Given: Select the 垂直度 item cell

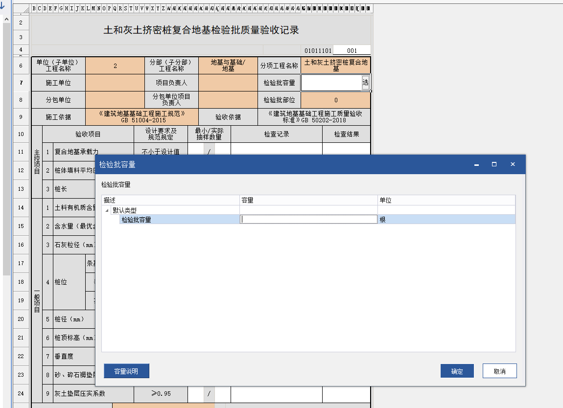Looking at the screenshot, I should [x=74, y=356].
